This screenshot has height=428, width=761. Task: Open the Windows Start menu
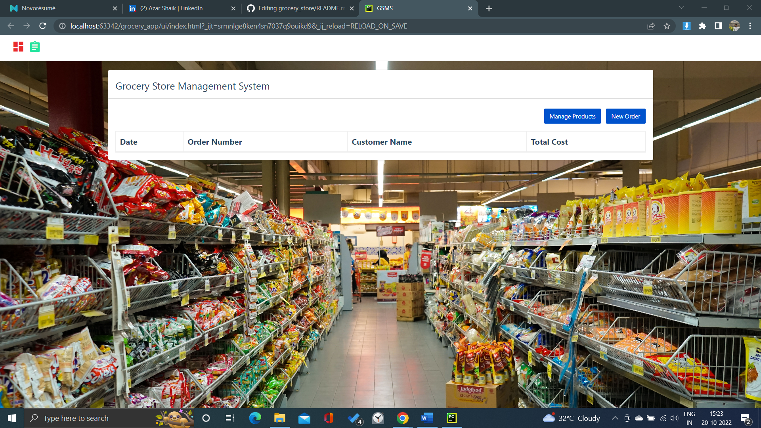(12, 418)
